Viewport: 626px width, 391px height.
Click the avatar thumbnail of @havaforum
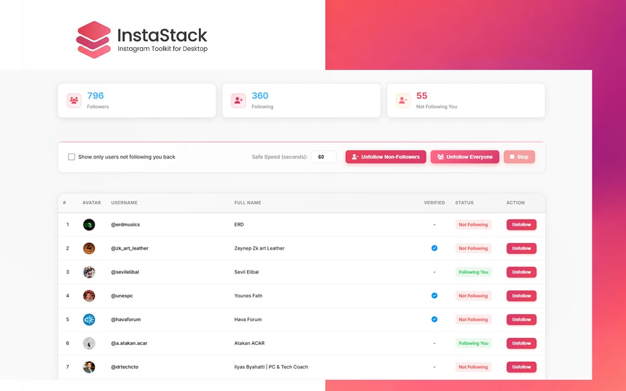[x=89, y=319]
